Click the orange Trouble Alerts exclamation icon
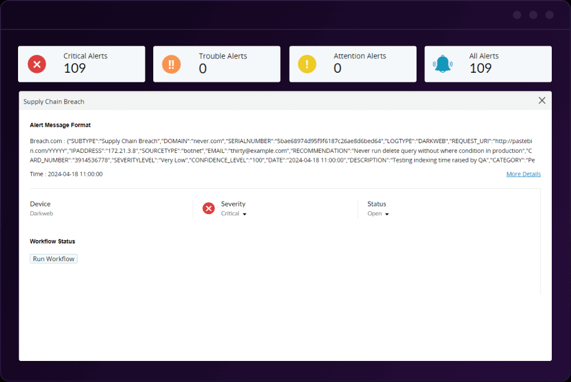This screenshot has height=382, width=571. click(x=171, y=64)
